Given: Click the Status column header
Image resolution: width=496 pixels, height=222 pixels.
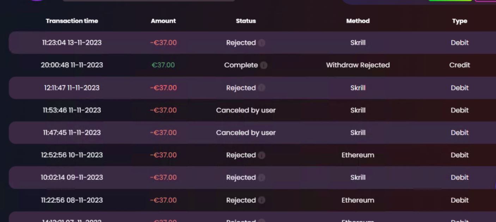Looking at the screenshot, I should pyautogui.click(x=246, y=21).
